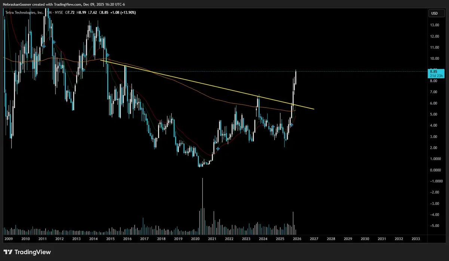Screen dimensions: 449x261
Task: Click the 2012 time axis label
Action: pyautogui.click(x=59, y=239)
